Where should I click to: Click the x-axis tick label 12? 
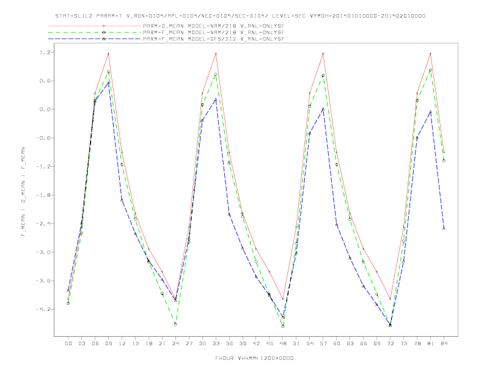tap(122, 343)
